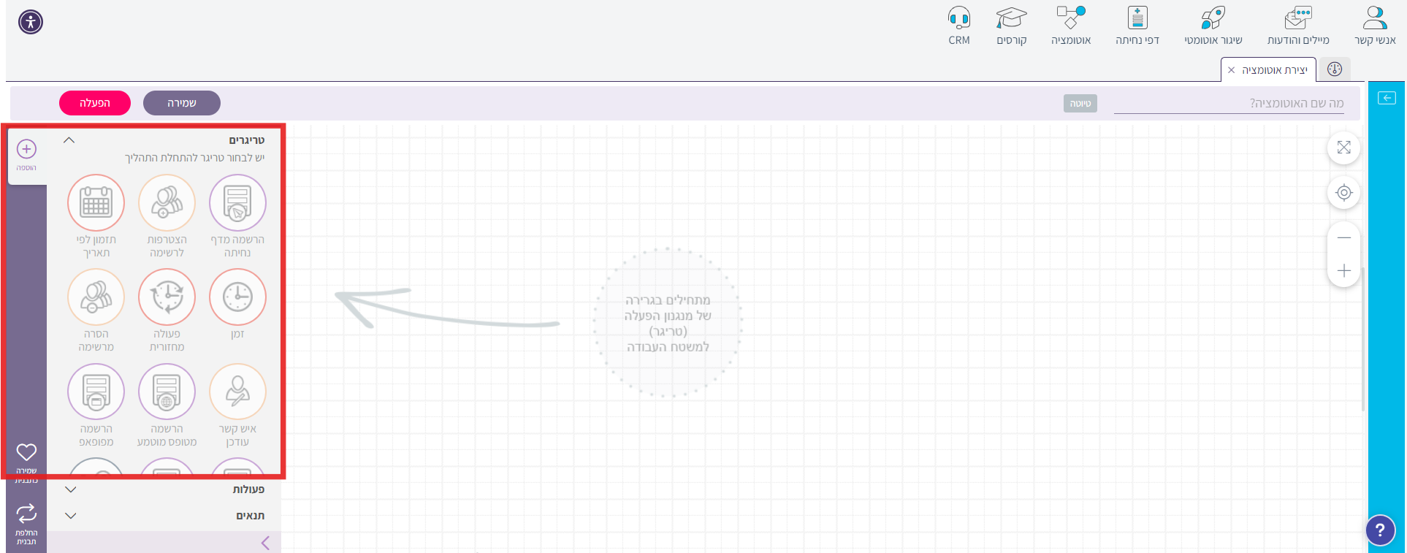Select the 'פעולה מחזורית' recurring trigger
The height and width of the screenshot is (553, 1407).
tap(167, 297)
